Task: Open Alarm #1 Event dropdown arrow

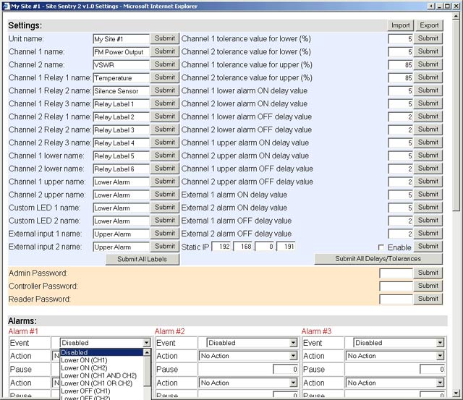Action: point(146,343)
